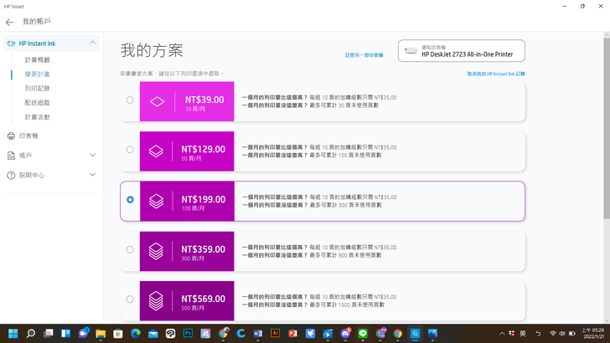Open 印表機 section label in sidebar
Image resolution: width=610 pixels, height=343 pixels.
[28, 136]
